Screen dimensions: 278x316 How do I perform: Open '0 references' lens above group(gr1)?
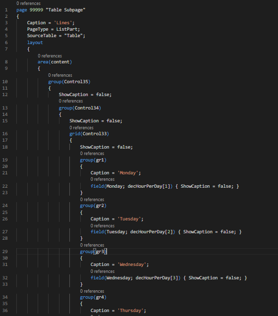pos(92,154)
